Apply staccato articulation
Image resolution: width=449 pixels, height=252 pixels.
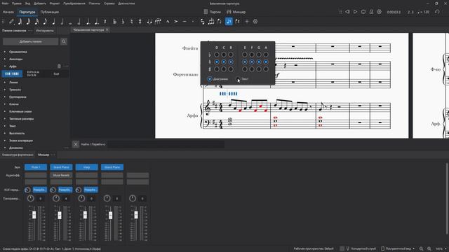coord(193,22)
